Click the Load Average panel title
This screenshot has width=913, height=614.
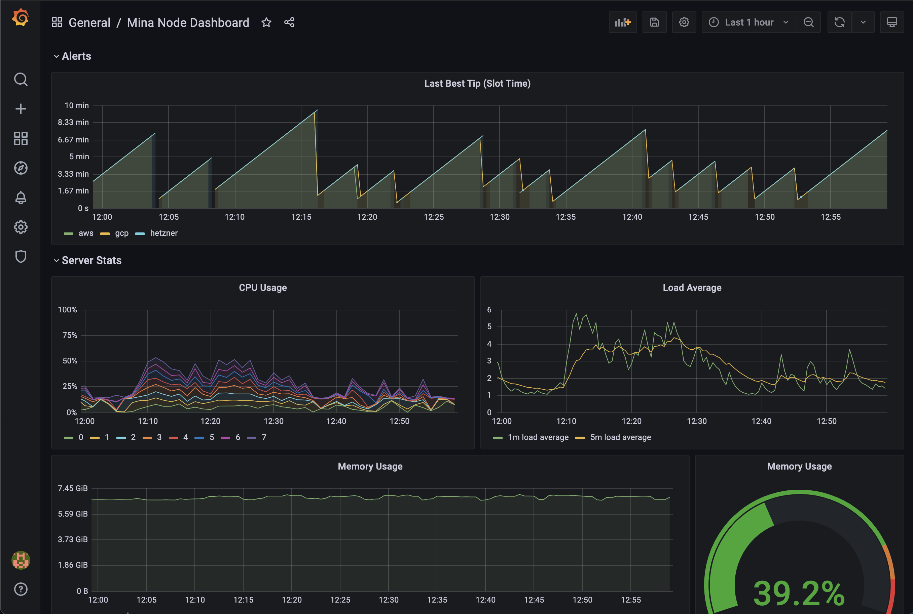point(692,288)
